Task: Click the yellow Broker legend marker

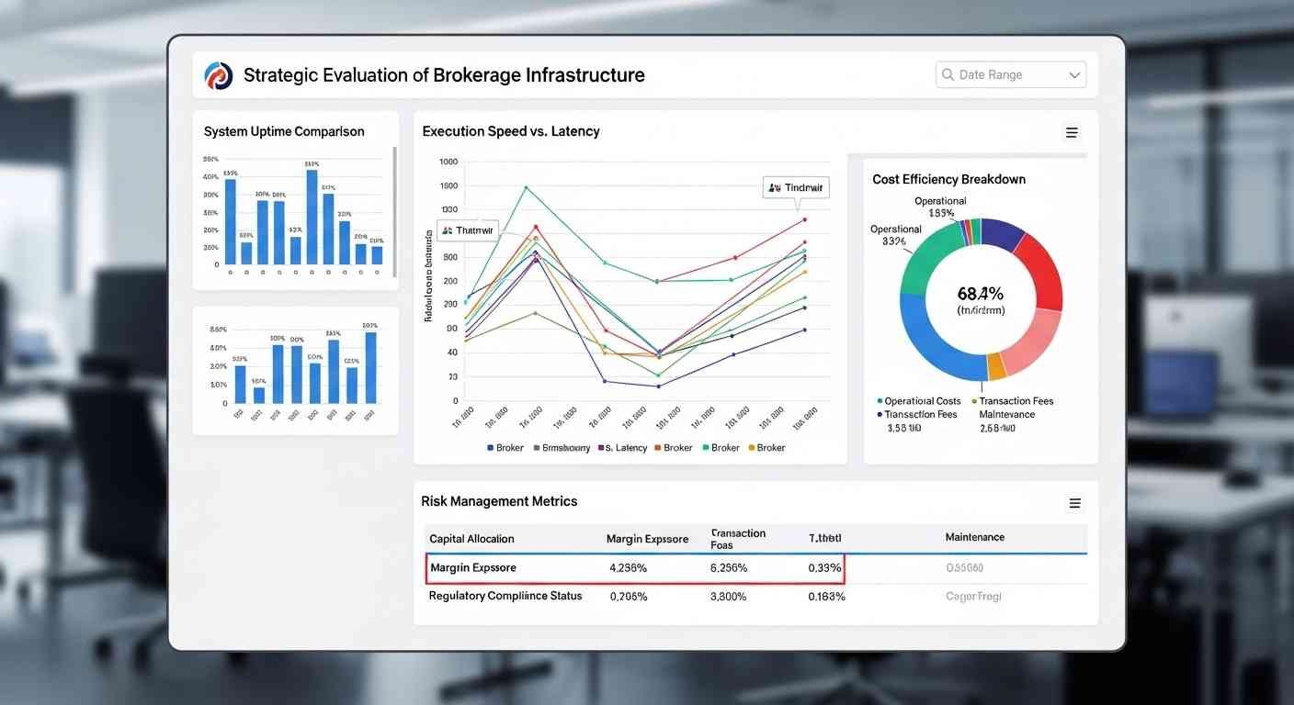Action: point(752,447)
